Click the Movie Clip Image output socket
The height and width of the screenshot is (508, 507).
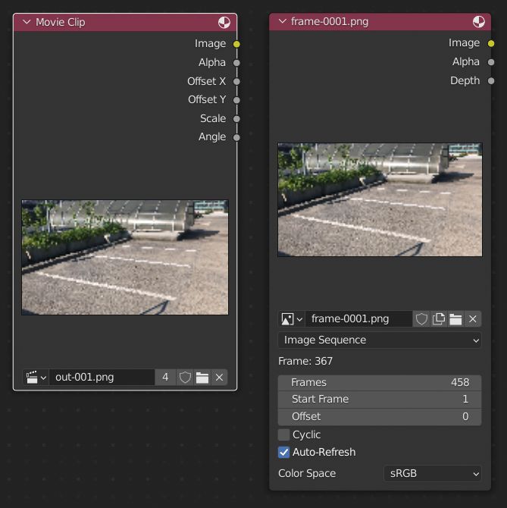(x=236, y=44)
